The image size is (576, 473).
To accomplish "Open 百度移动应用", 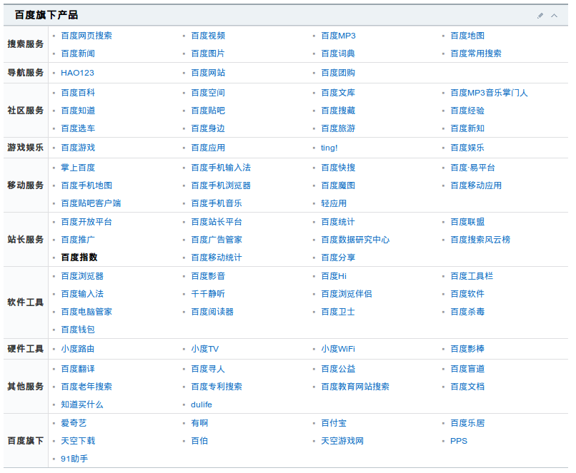I will pos(476,185).
